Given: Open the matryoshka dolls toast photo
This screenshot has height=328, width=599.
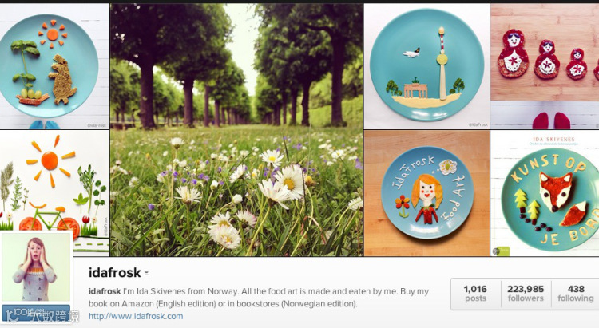Looking at the screenshot, I should pos(545,66).
